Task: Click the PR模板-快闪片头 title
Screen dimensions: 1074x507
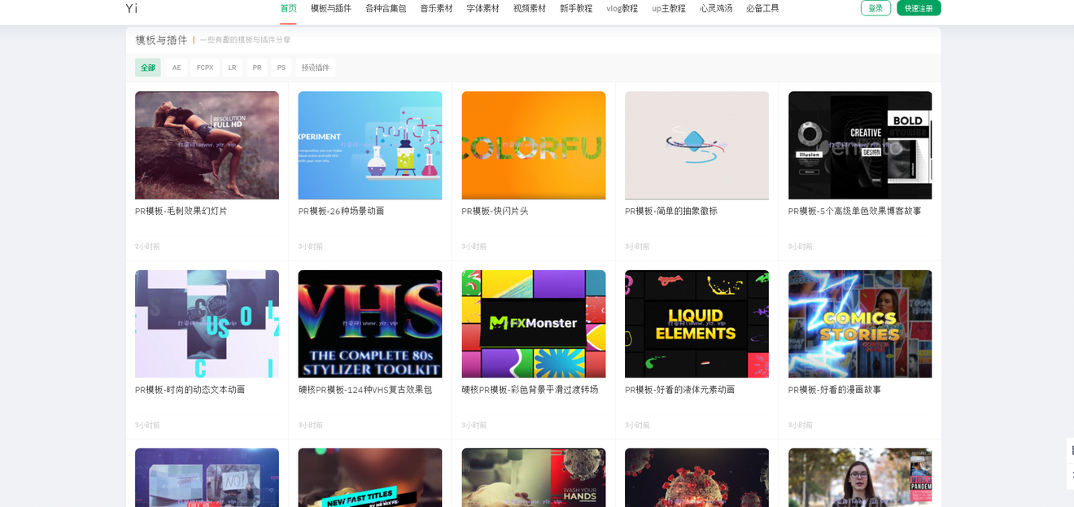Action: click(495, 211)
